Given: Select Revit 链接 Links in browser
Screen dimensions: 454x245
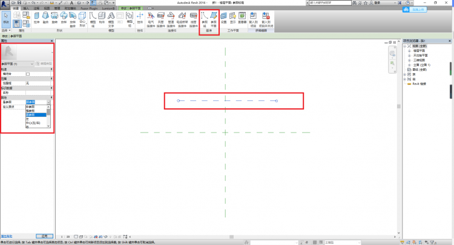Looking at the screenshot, I should pyautogui.click(x=419, y=84).
